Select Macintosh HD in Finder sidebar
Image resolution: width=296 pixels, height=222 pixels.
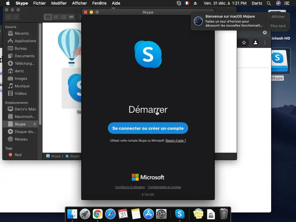20,116
